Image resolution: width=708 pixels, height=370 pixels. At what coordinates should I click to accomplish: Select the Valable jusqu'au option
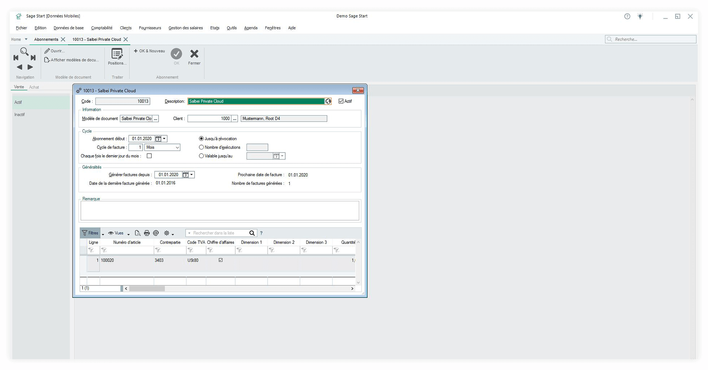coord(201,156)
